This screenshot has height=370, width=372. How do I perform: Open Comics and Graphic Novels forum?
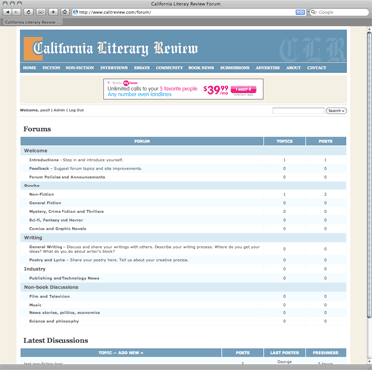click(x=58, y=229)
